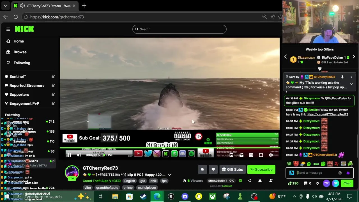
Task: Toggle theater mode in the player
Action: pyautogui.click(x=251, y=155)
